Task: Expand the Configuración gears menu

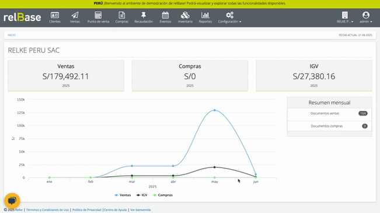Action: tap(229, 18)
